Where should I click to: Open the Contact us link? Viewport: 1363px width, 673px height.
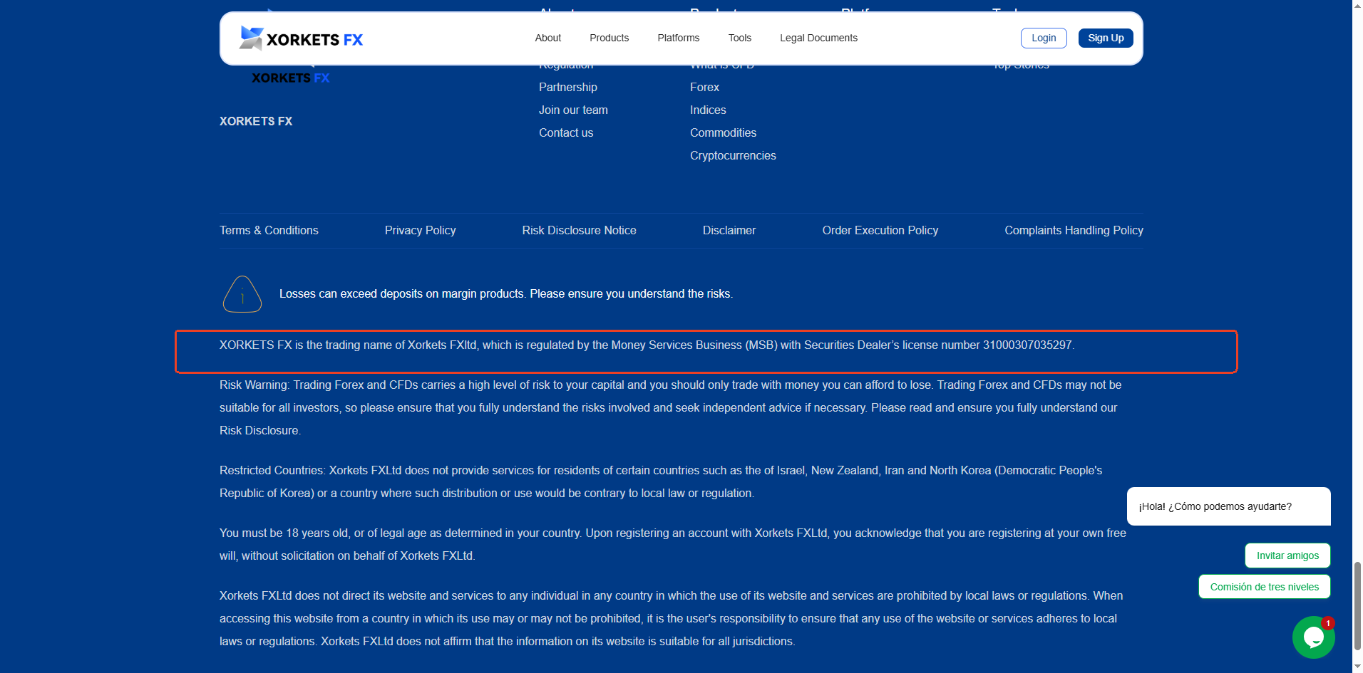click(x=566, y=132)
